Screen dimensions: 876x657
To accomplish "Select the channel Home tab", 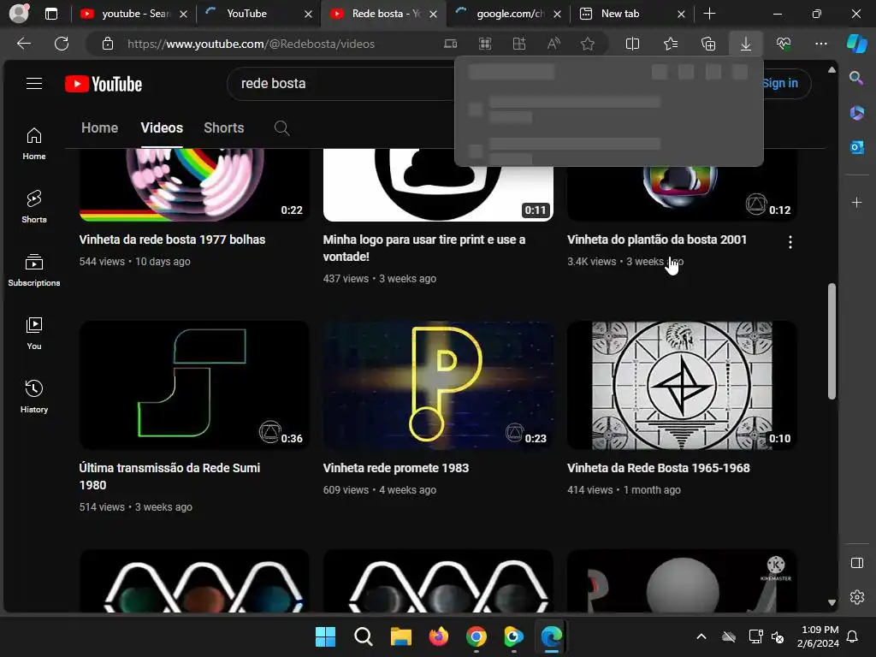I will (99, 128).
